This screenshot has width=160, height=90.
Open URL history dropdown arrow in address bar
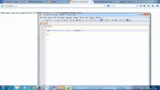pos(103,6)
